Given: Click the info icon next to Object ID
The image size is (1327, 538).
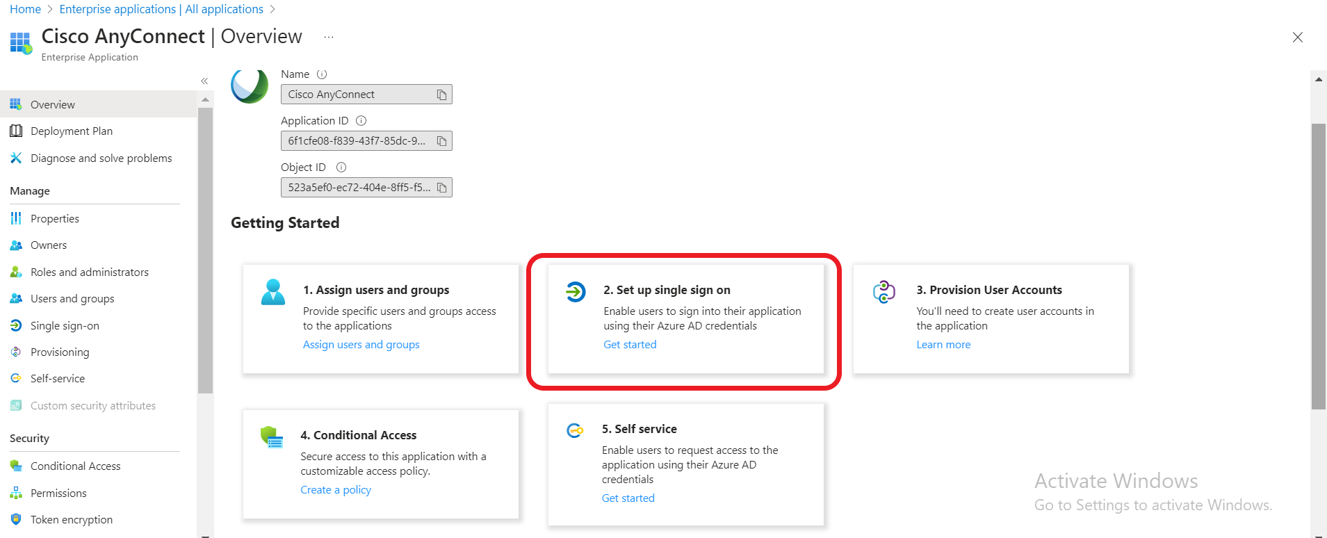Looking at the screenshot, I should coord(341,168).
